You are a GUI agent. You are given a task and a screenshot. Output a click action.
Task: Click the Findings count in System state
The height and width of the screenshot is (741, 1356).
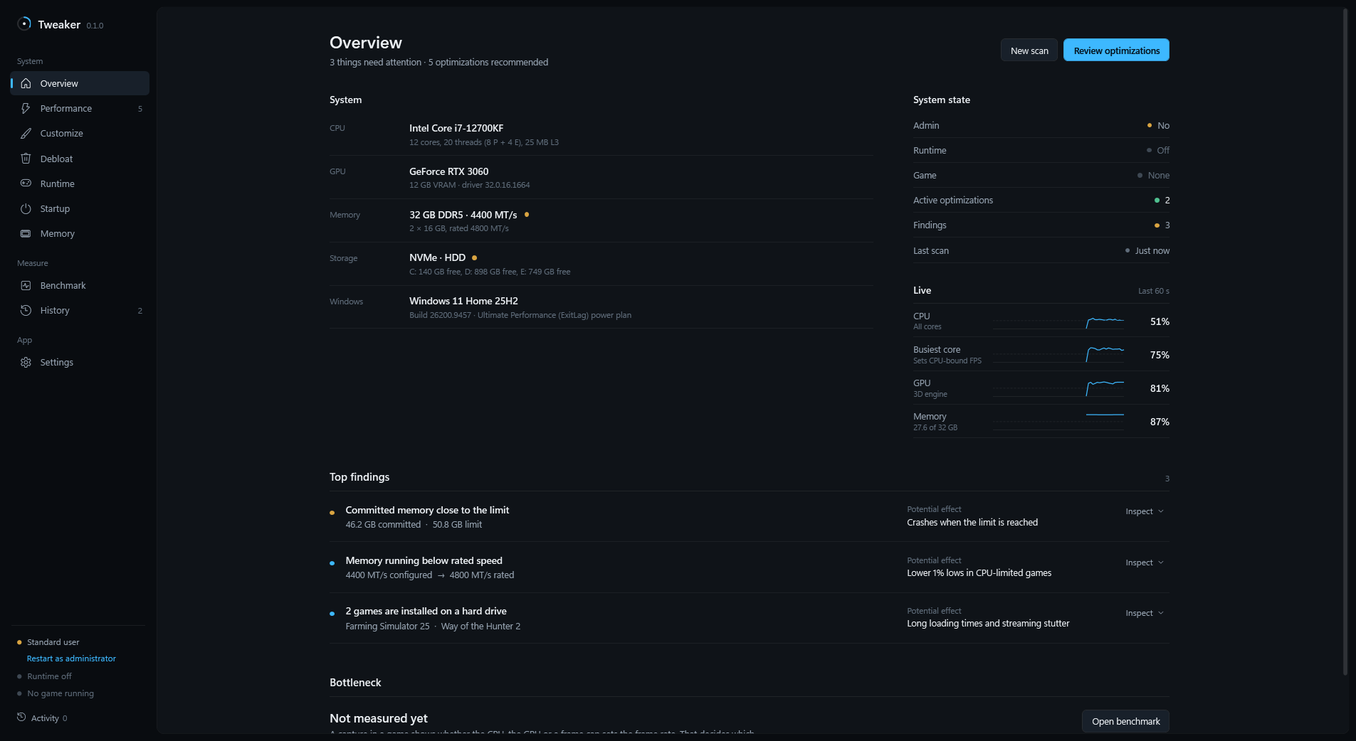coord(1162,225)
